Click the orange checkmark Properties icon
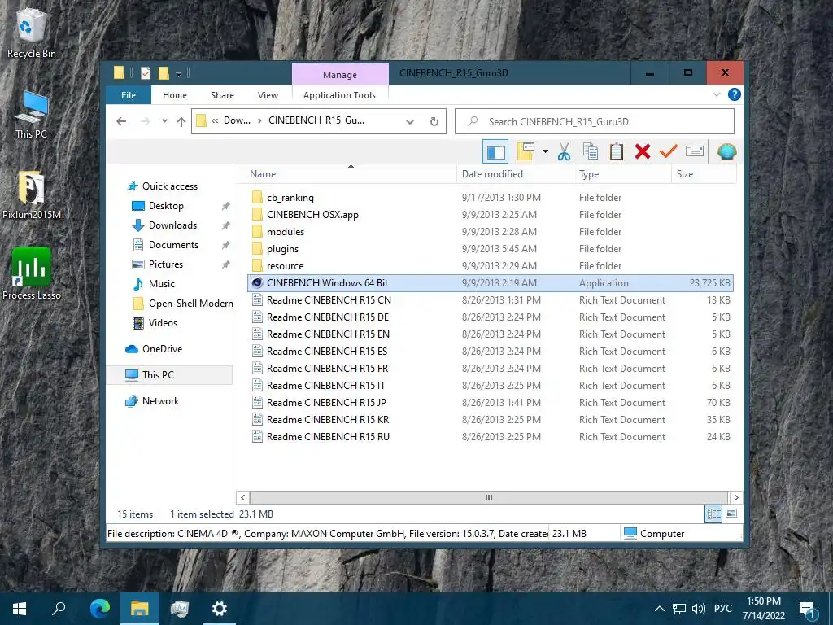Viewport: 833px width, 625px height. 669,151
